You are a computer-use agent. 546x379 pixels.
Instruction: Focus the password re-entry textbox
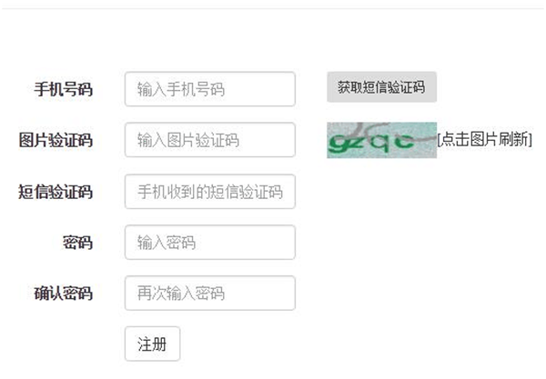coord(209,294)
